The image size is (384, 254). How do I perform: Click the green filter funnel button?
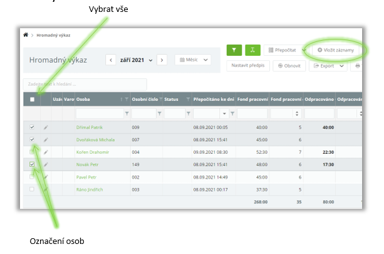click(x=234, y=50)
